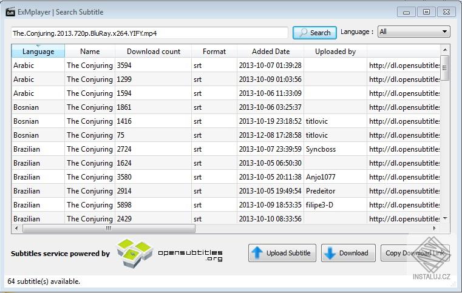The image size is (462, 293).
Task: Click date cell 2013-10-07 01:39:28
Action: click(270, 66)
